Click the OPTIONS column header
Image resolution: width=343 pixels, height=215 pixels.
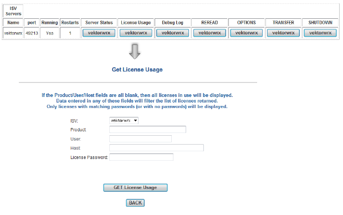[247, 23]
